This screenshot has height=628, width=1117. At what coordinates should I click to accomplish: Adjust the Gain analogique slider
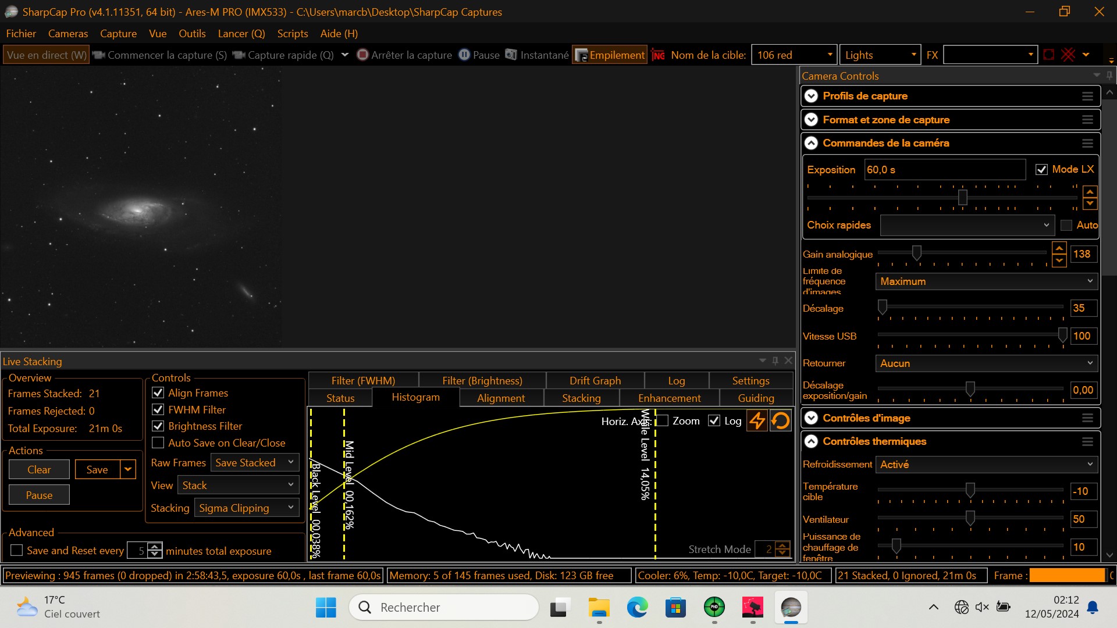917,253
